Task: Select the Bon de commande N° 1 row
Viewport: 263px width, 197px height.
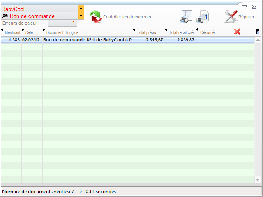Action: pos(87,40)
